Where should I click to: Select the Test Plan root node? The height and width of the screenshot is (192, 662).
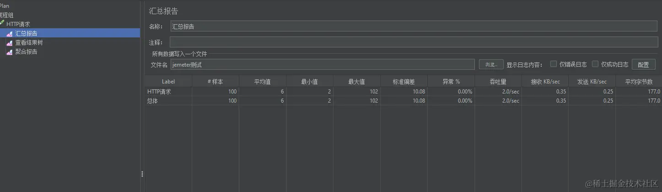pyautogui.click(x=5, y=6)
